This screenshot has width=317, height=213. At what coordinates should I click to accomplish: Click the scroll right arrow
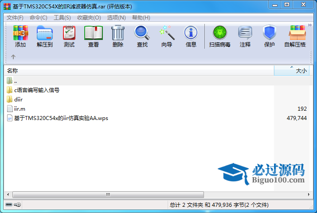pyautogui.click(x=309, y=195)
